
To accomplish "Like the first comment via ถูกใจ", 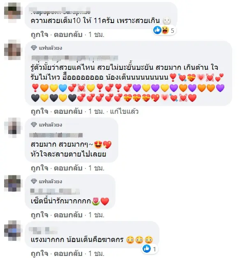I will point(39,35).
